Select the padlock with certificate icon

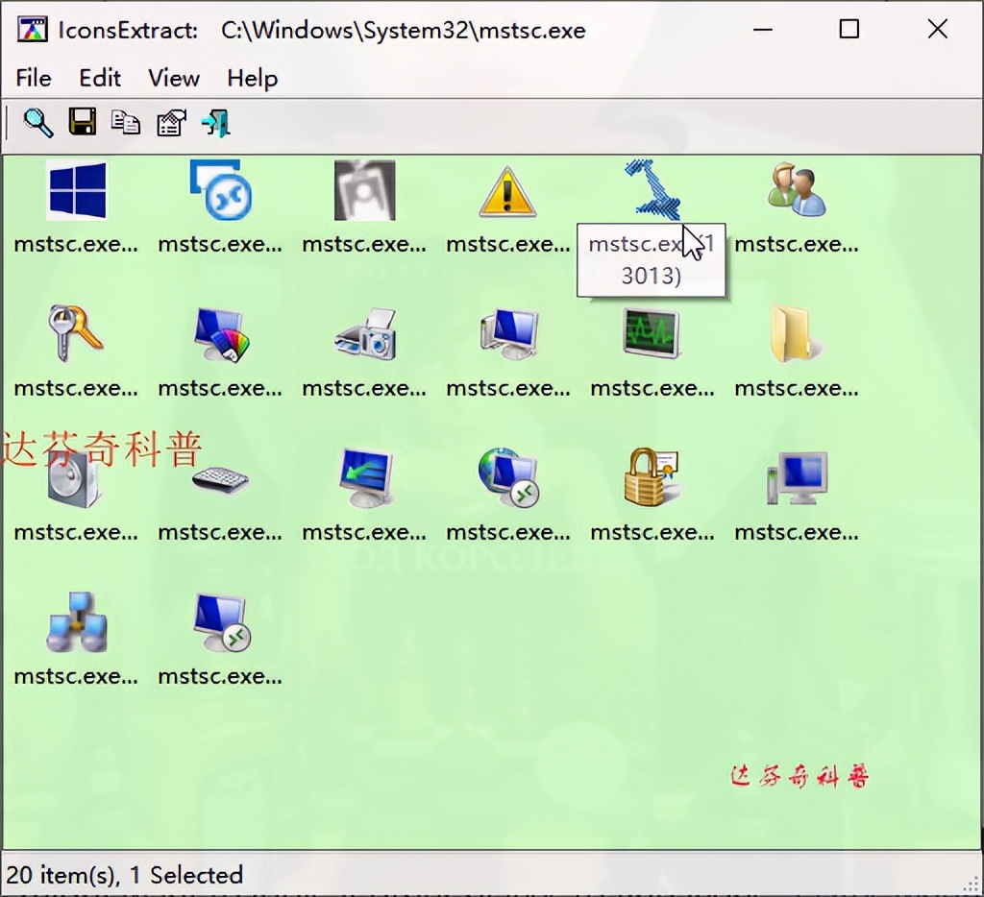[652, 478]
